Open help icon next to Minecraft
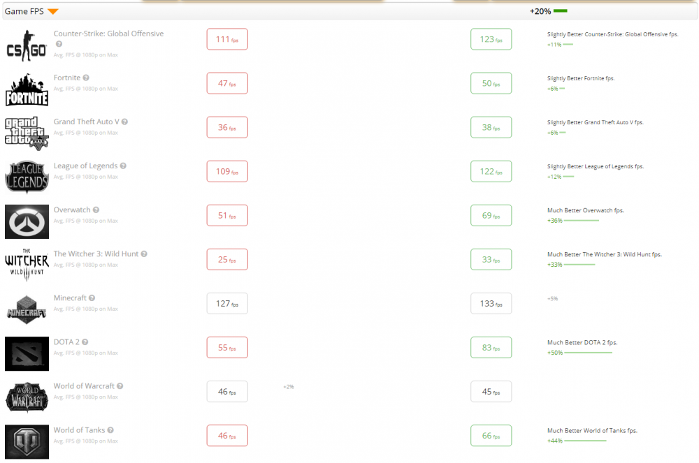 click(x=92, y=298)
